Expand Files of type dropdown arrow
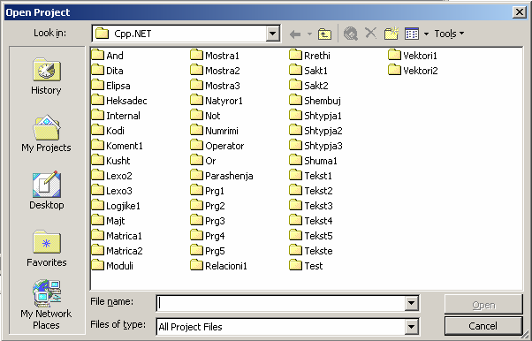This screenshot has width=532, height=341. point(411,327)
